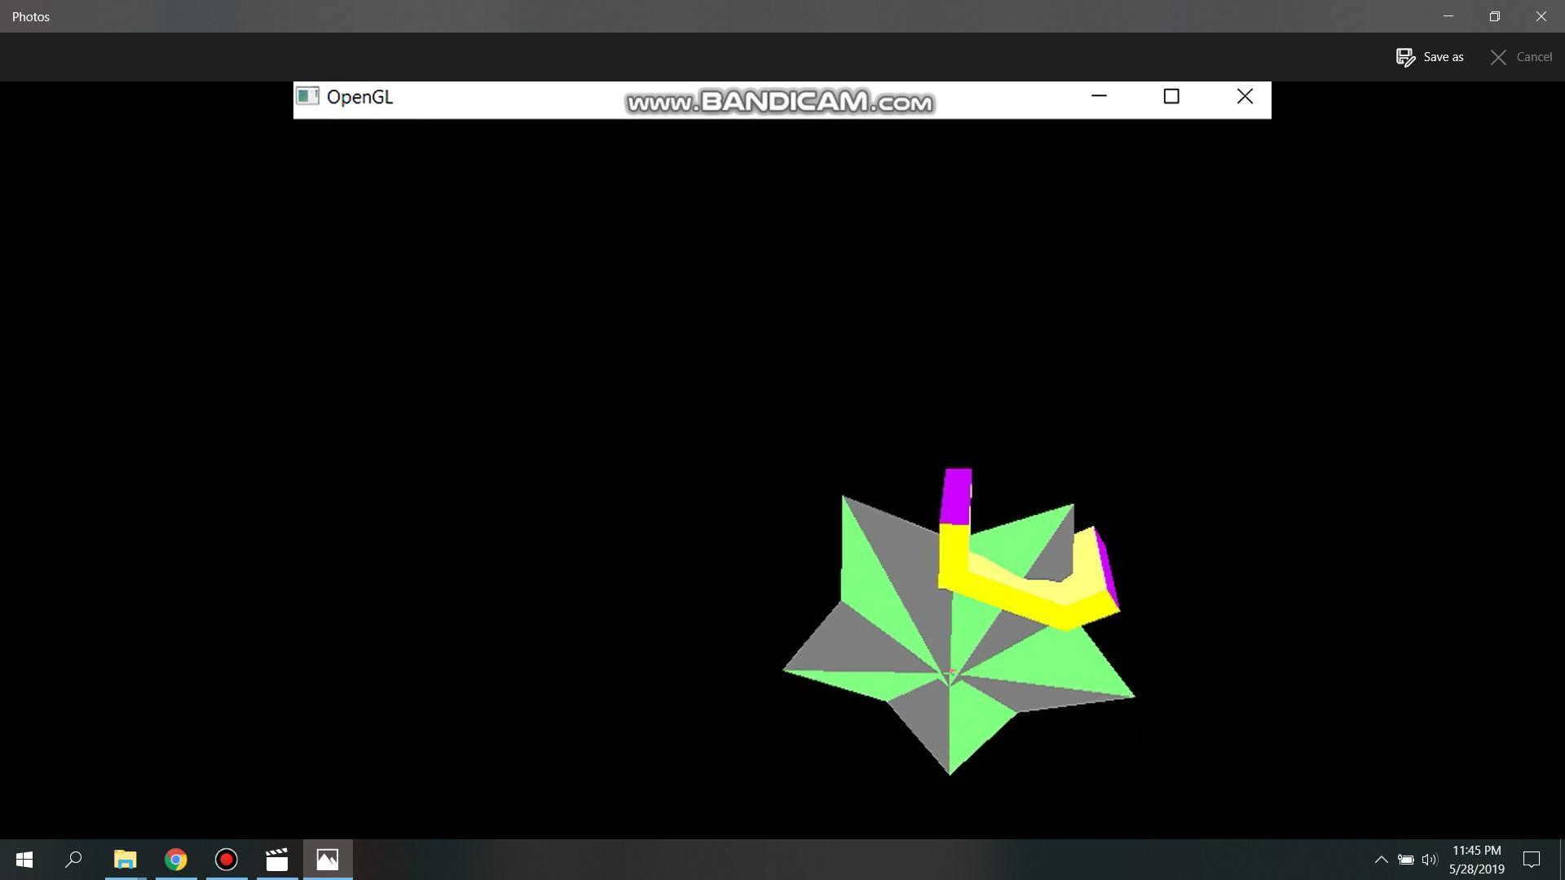Toggle mute using the speaker icon
1565x880 pixels.
coord(1431,860)
